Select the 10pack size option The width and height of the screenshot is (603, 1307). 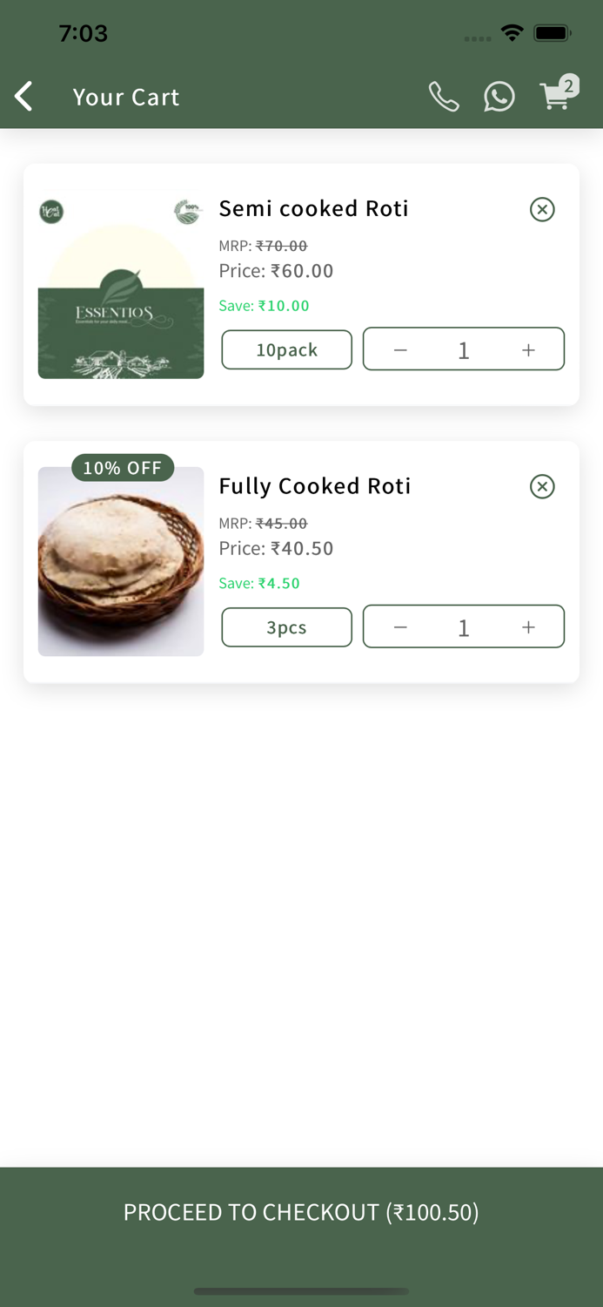tap(286, 349)
